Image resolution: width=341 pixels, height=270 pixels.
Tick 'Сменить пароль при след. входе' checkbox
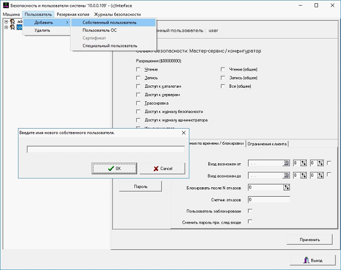[250, 221]
